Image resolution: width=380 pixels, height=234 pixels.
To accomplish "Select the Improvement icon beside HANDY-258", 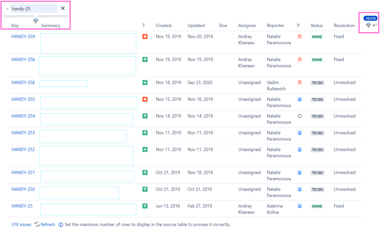I will 145,59.
